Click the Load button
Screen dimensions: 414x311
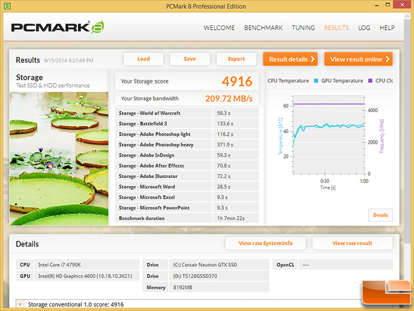(144, 59)
